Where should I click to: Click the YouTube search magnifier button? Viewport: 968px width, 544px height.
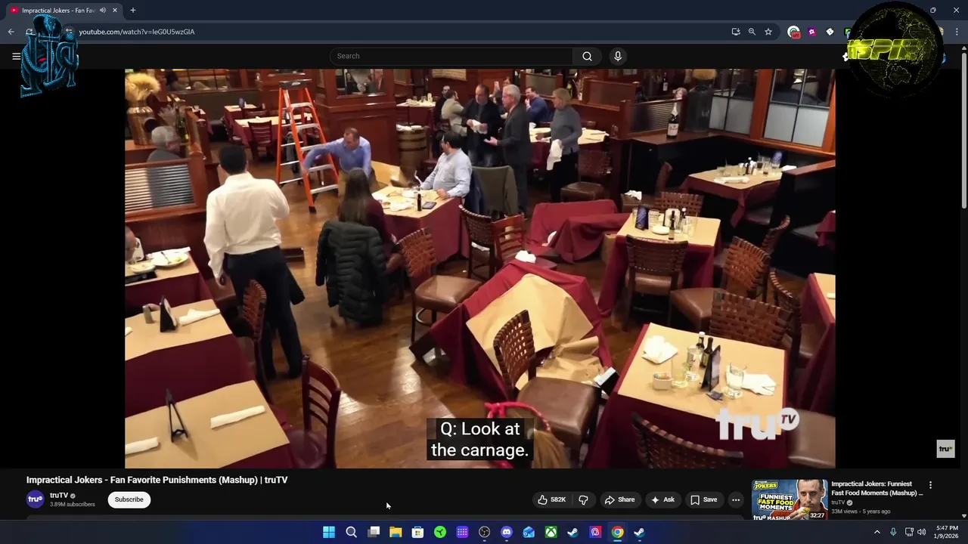click(587, 56)
